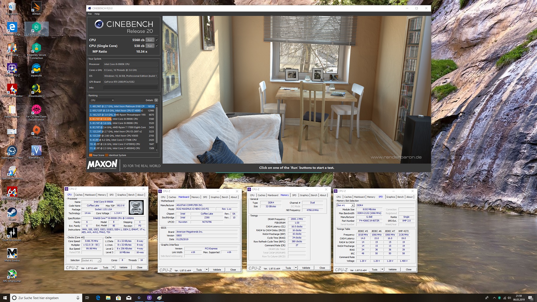Open the Steam desktop shortcut
This screenshot has height=302, width=537.
[12, 214]
